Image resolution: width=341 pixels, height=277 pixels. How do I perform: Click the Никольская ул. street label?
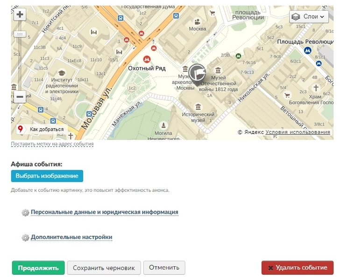click(254, 87)
